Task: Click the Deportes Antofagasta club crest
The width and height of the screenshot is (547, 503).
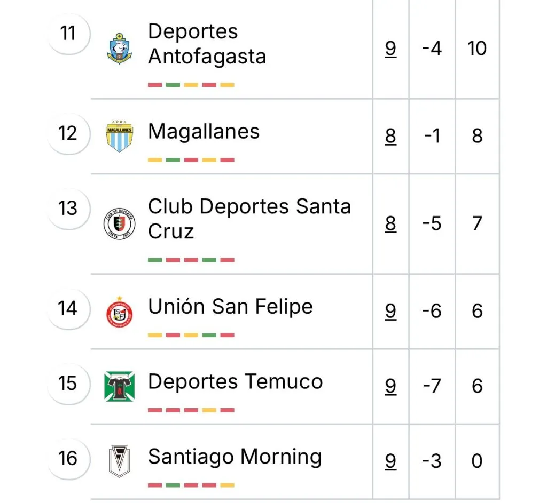Action: [x=120, y=49]
